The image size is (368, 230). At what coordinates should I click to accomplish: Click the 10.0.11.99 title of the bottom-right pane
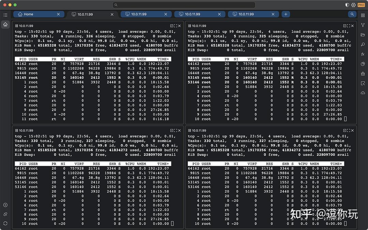[199, 131]
